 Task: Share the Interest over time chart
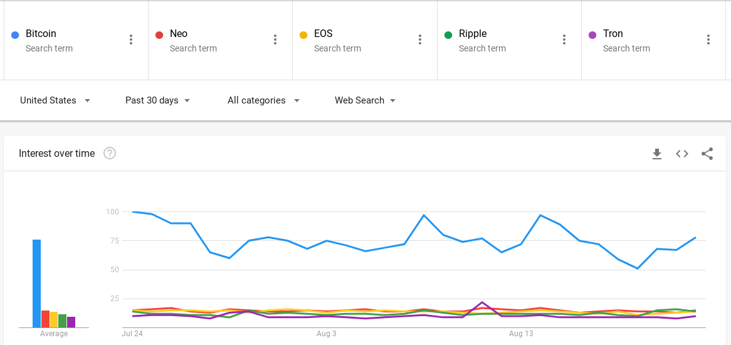point(707,154)
